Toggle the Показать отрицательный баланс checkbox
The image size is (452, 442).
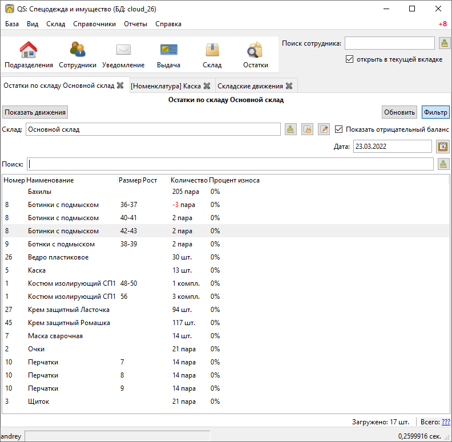click(338, 129)
